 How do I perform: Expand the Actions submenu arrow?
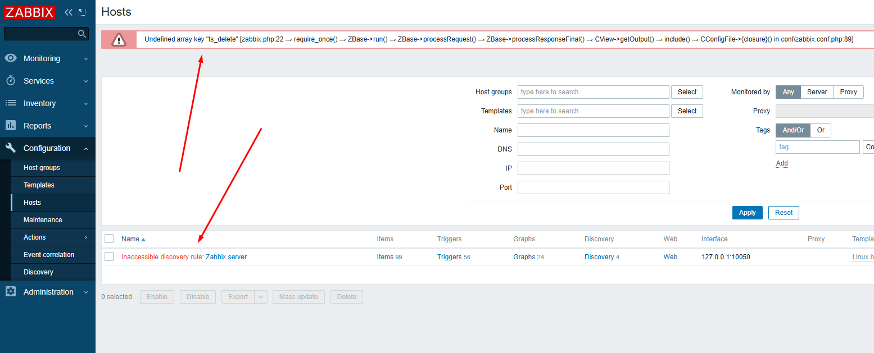click(x=86, y=237)
